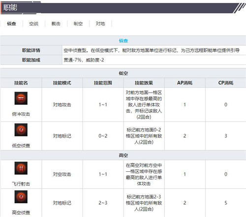
Task: Click the 技能名 column header
Action: (x=21, y=83)
